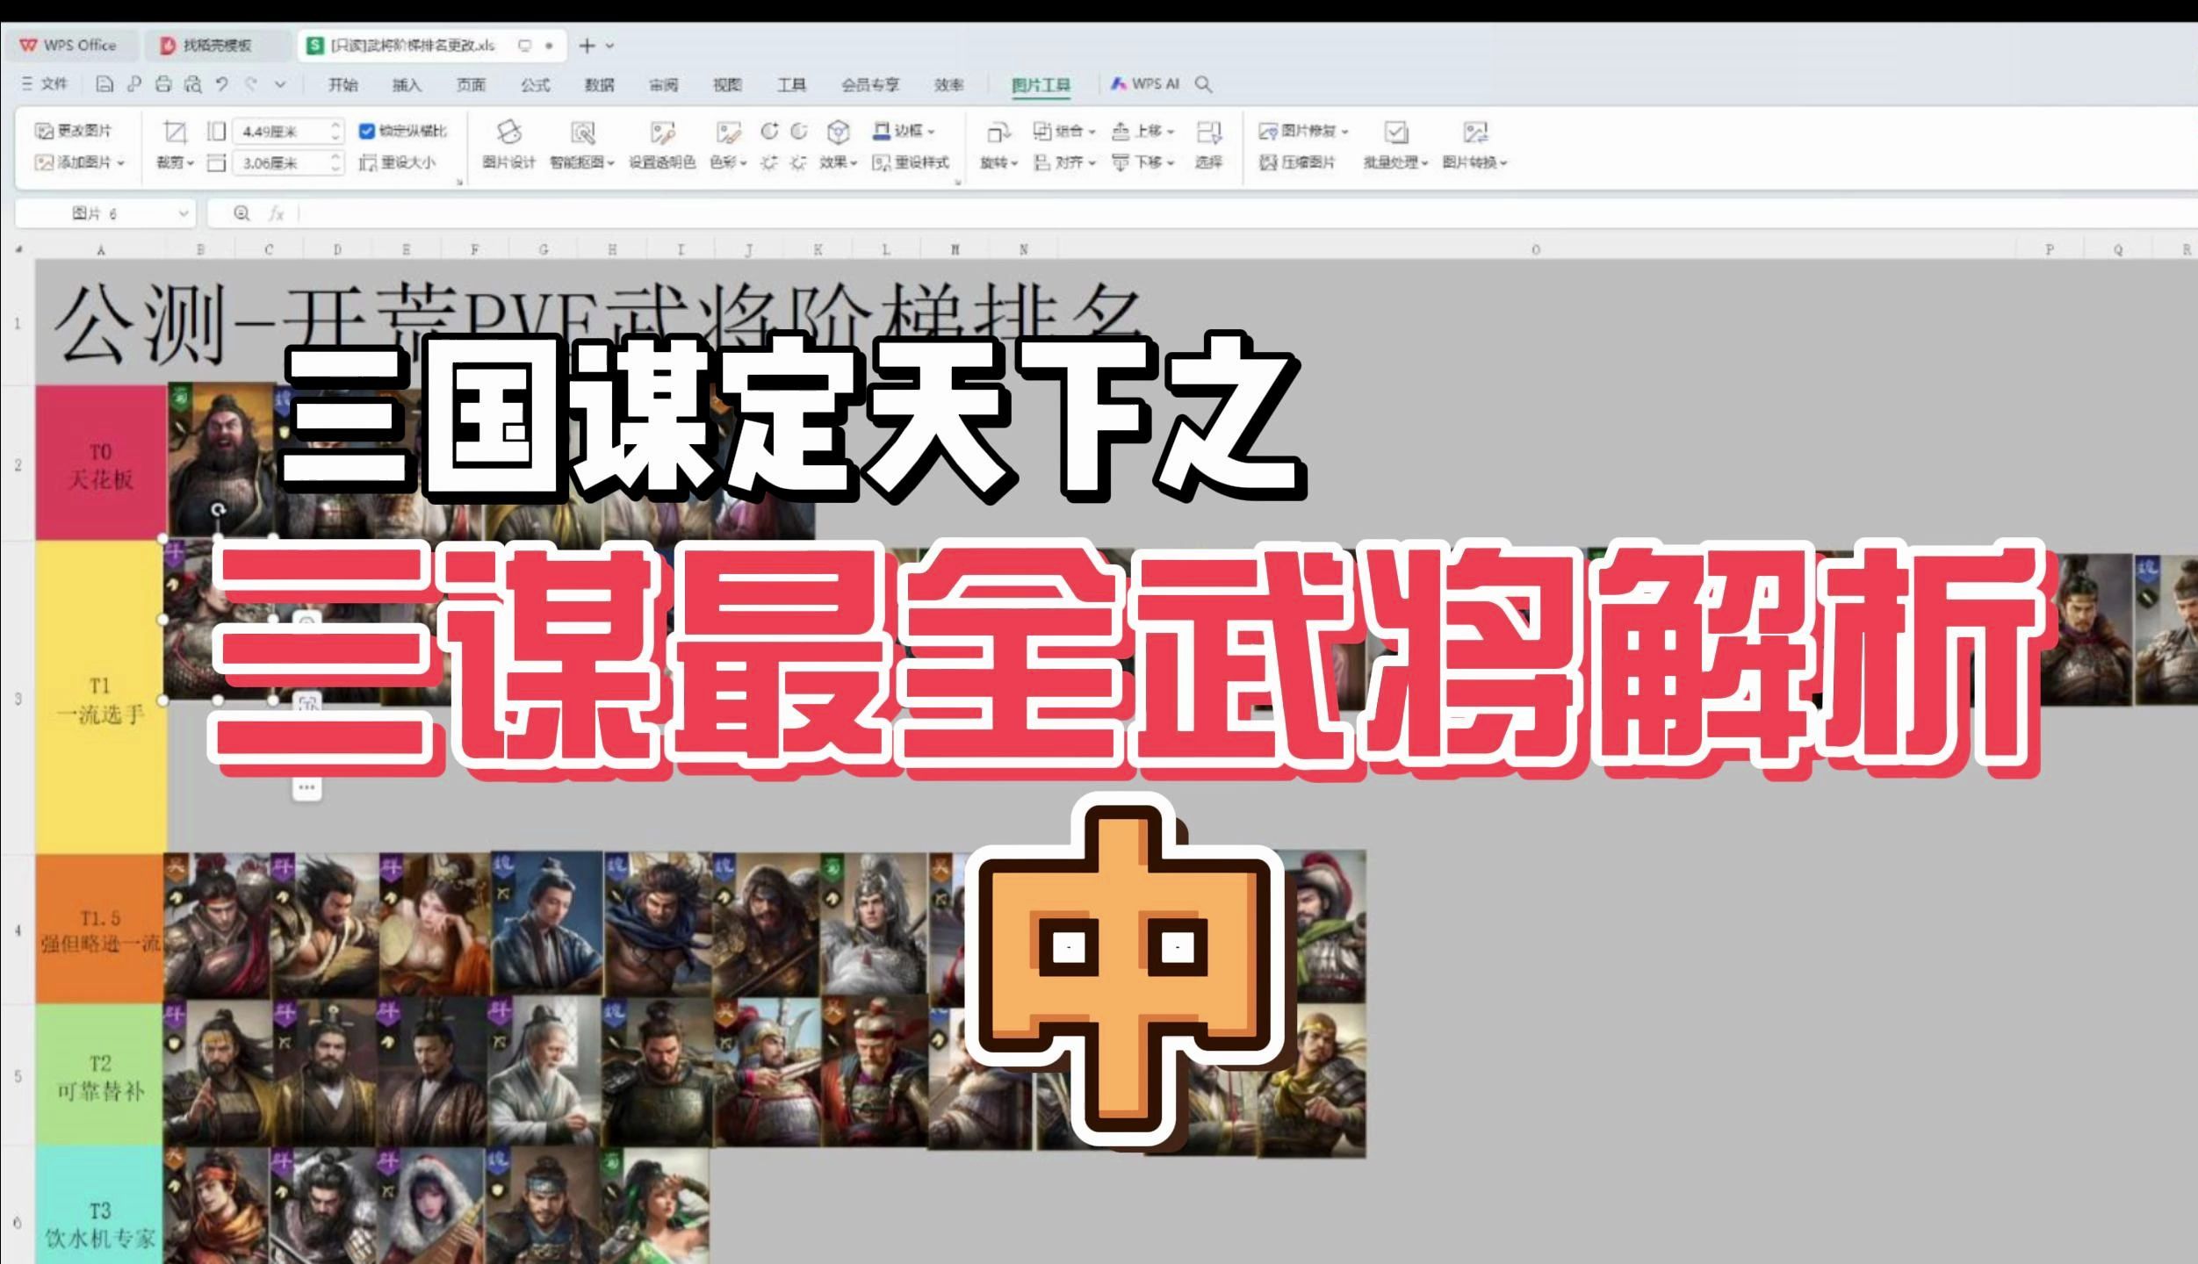Viewport: 2198px width, 1264px height.
Task: Expand the 图片修复 picture repair dropdown
Action: [1345, 132]
